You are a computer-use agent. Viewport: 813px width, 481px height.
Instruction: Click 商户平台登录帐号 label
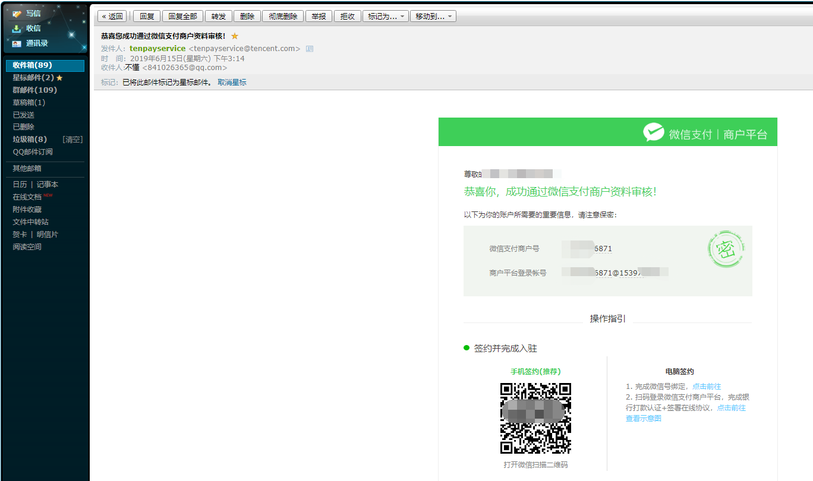[x=518, y=273]
